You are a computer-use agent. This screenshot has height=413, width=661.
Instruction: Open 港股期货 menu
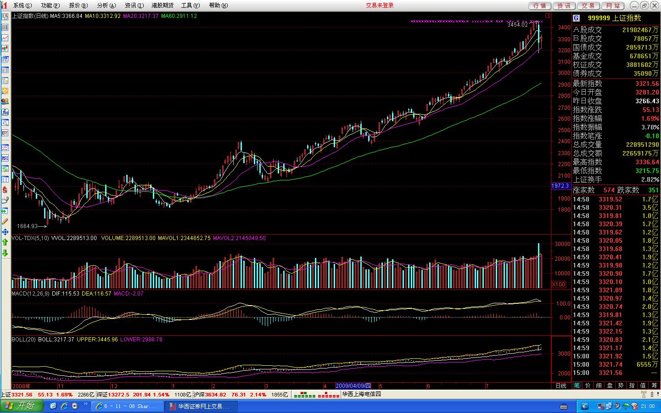pos(162,6)
